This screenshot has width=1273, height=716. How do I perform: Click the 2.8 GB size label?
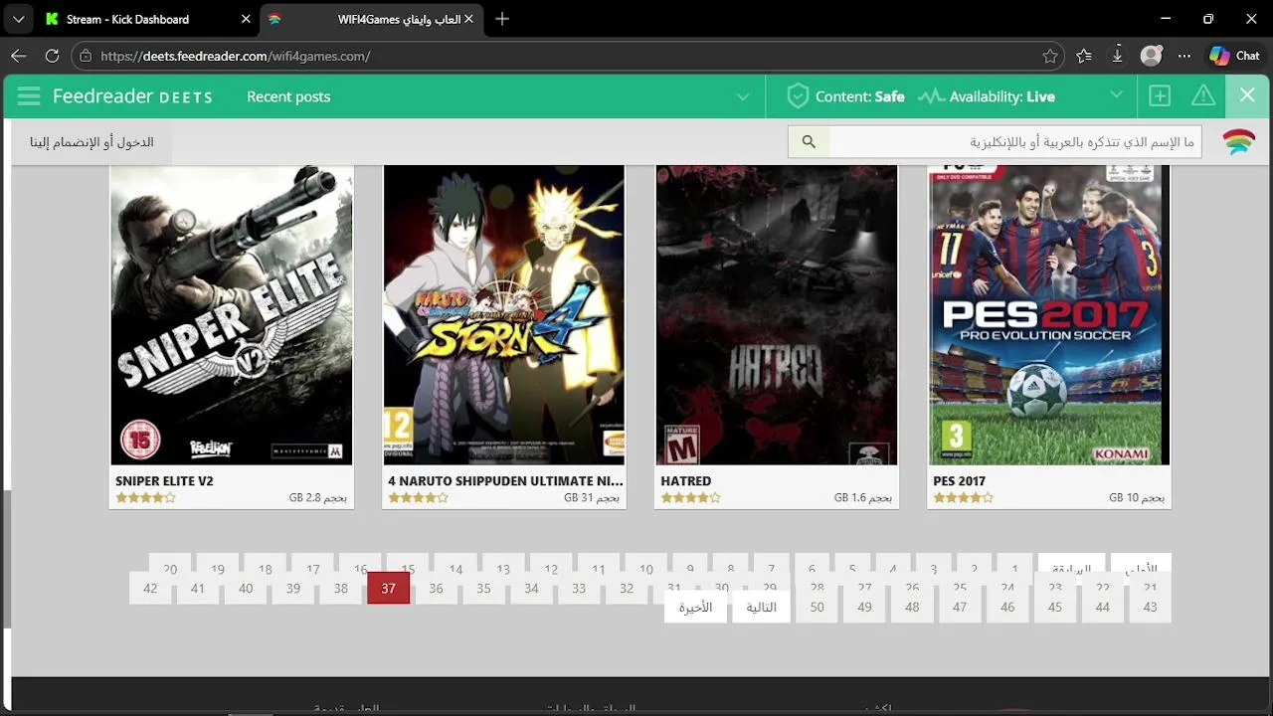tap(318, 497)
